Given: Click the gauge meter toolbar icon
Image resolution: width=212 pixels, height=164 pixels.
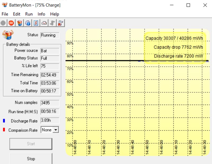Looking at the screenshot, I should click(44, 23).
